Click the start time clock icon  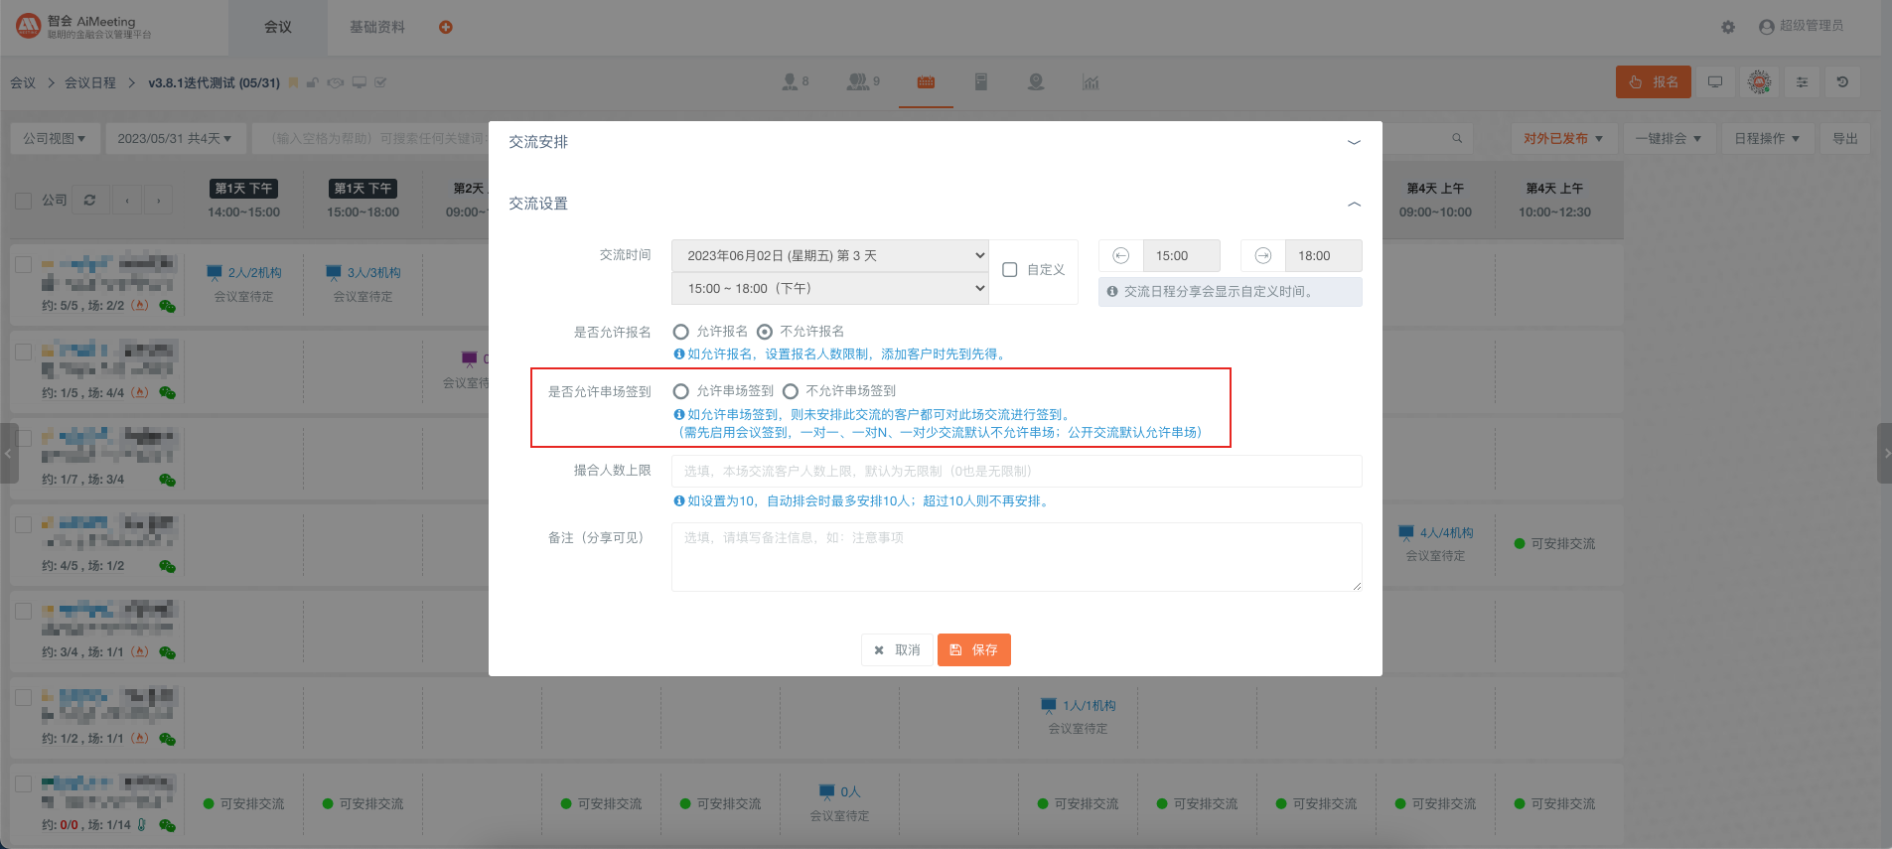1120,256
